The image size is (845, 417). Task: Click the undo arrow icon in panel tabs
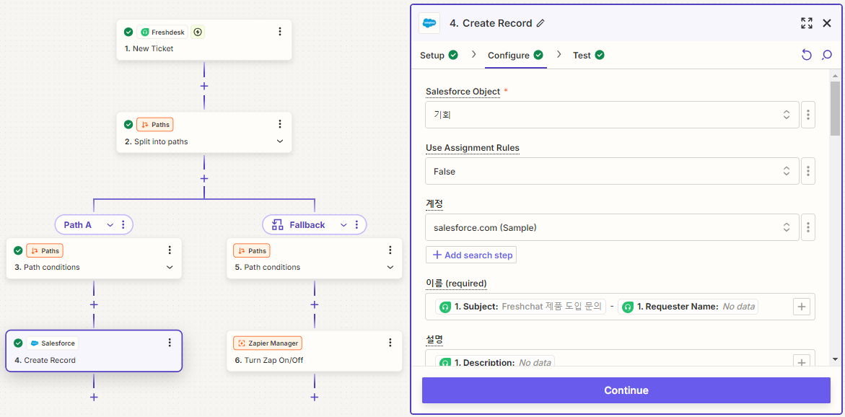[x=806, y=55]
